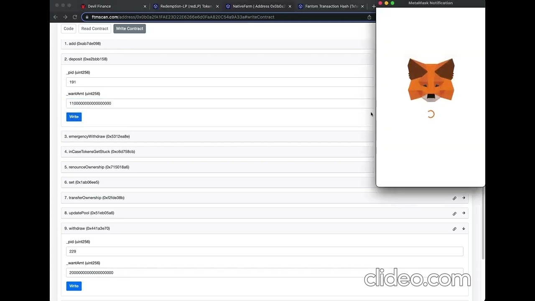Click the lock icon in address bar
535x301 pixels.
(x=87, y=17)
